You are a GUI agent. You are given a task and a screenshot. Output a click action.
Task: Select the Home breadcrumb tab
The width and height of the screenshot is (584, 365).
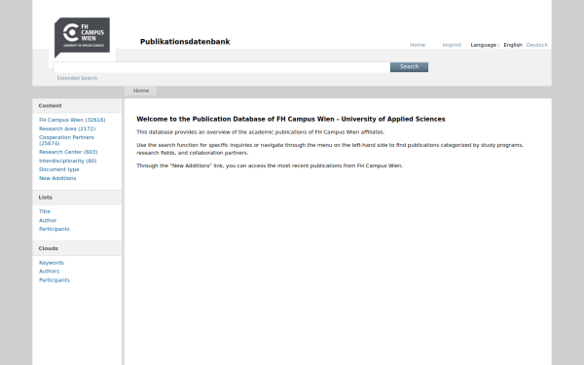click(141, 91)
